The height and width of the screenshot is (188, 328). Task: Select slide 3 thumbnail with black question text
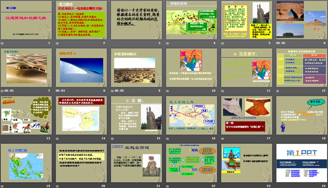[x=136, y=20]
